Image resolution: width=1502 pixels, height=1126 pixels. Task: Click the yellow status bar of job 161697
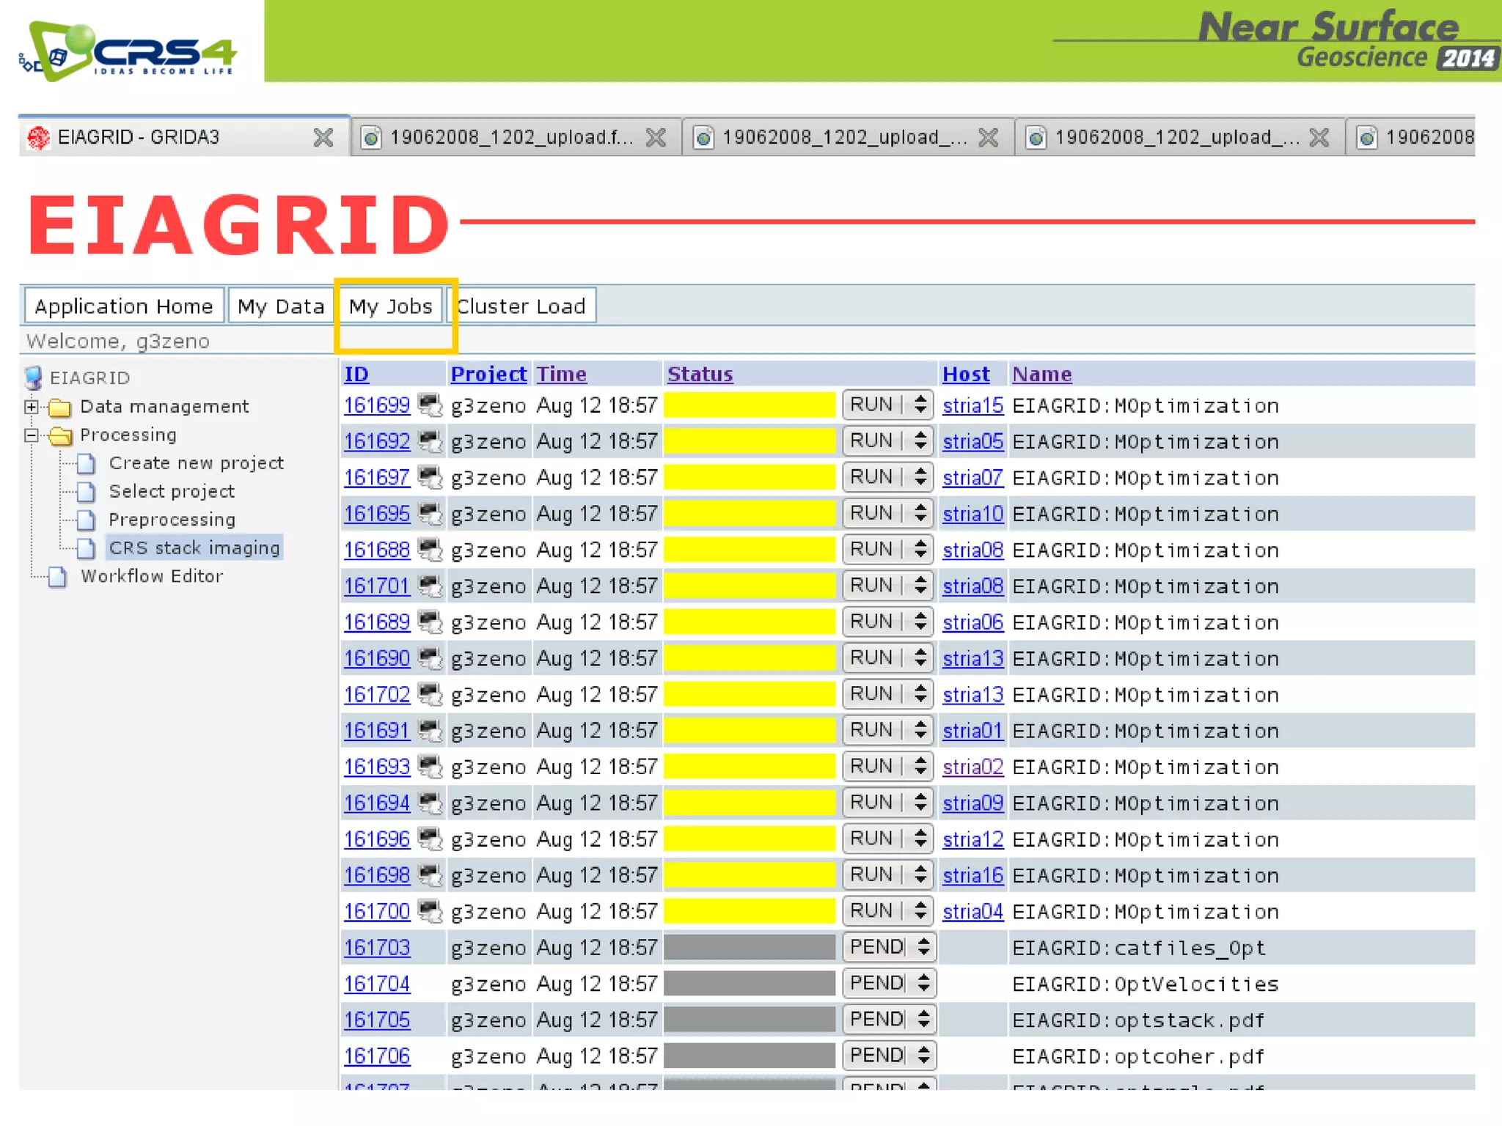coord(749,477)
